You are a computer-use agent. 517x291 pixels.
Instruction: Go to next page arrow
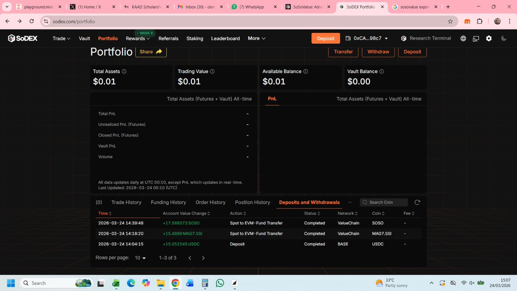(203, 258)
